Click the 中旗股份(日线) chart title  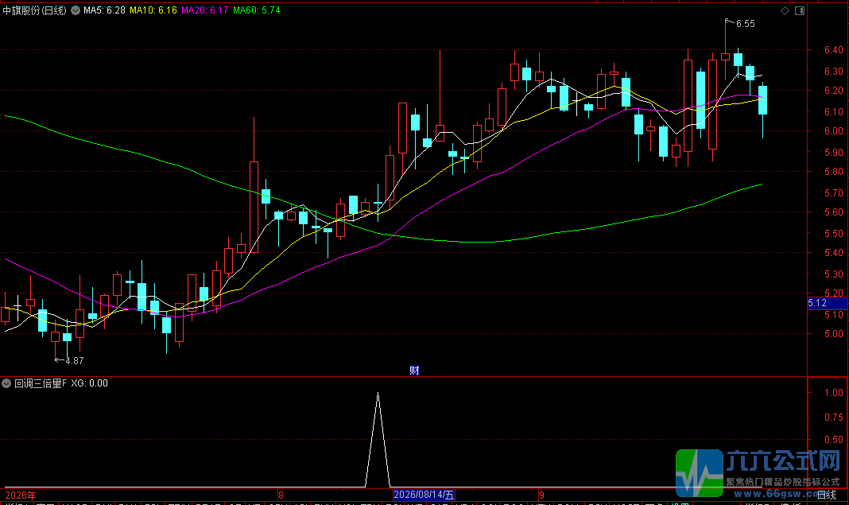click(35, 10)
